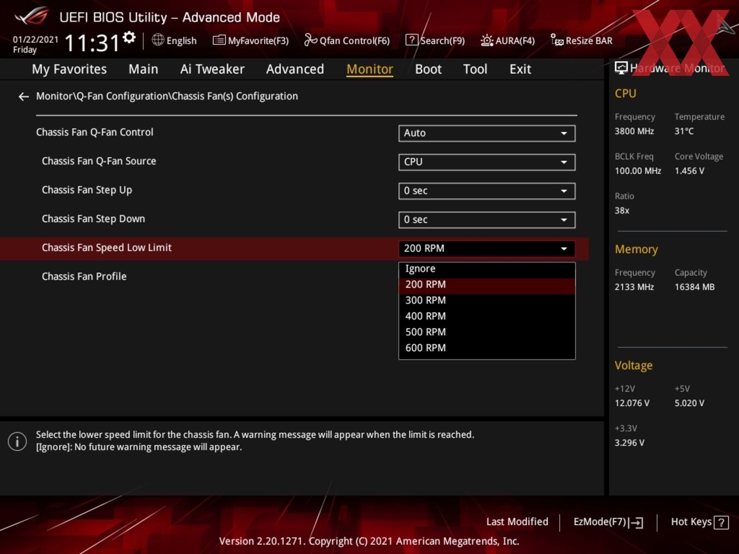The width and height of the screenshot is (739, 554).
Task: Open Hot Keys help
Action: [699, 522]
